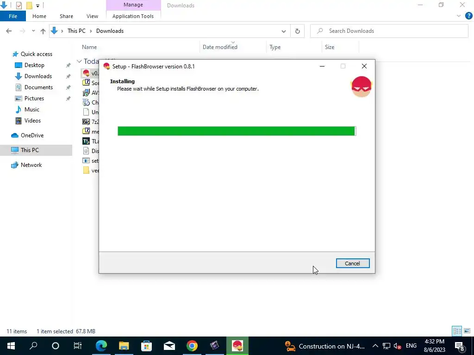Open the Mail app from taskbar
Viewport: 474px width, 355px height.
pyautogui.click(x=169, y=346)
